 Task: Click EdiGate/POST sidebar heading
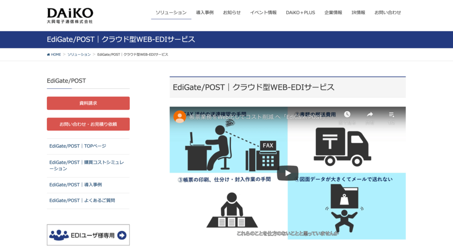[66, 81]
